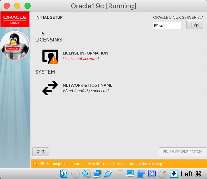Click the QUIT button
207x179 pixels.
click(x=41, y=152)
